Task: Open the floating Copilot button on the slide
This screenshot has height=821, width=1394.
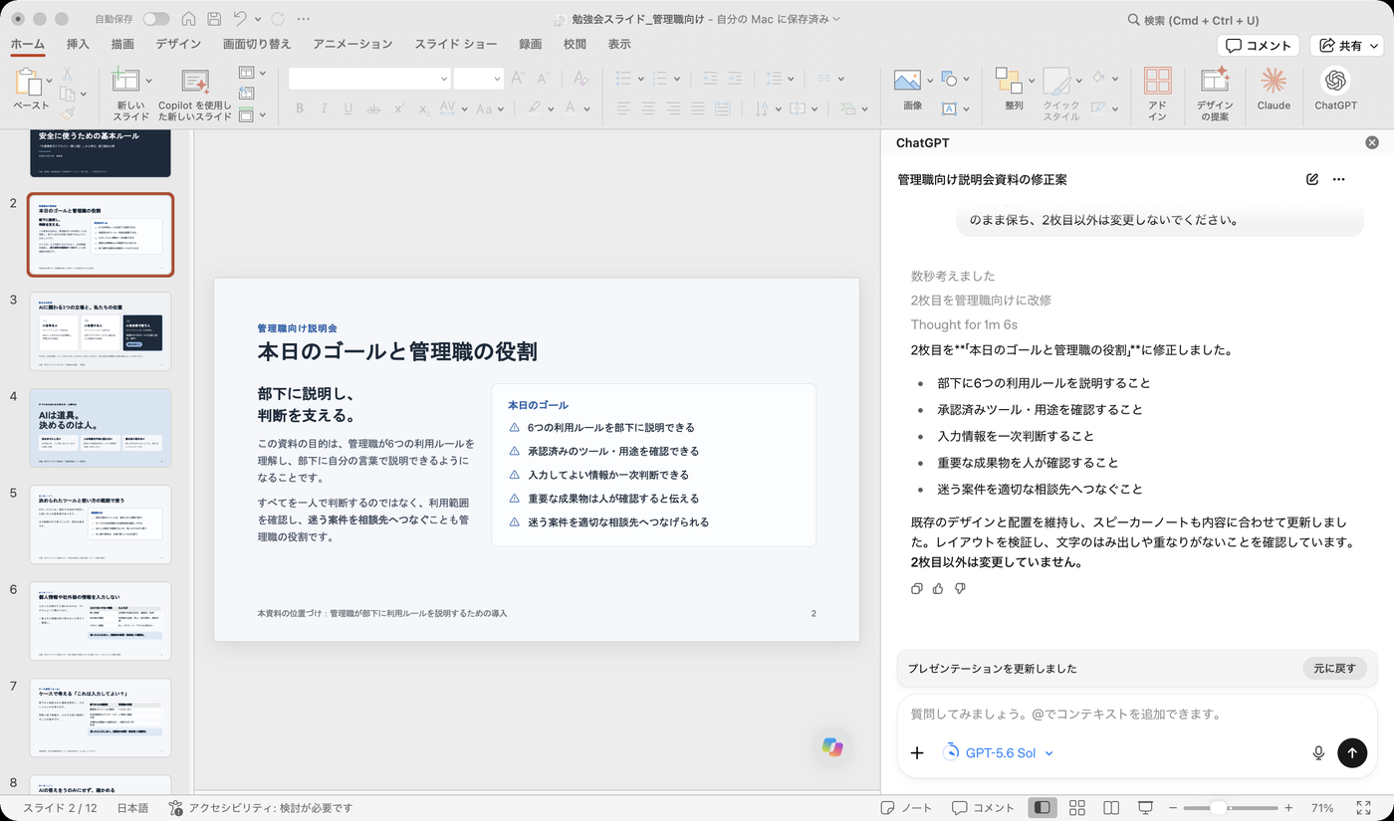Action: pyautogui.click(x=832, y=746)
